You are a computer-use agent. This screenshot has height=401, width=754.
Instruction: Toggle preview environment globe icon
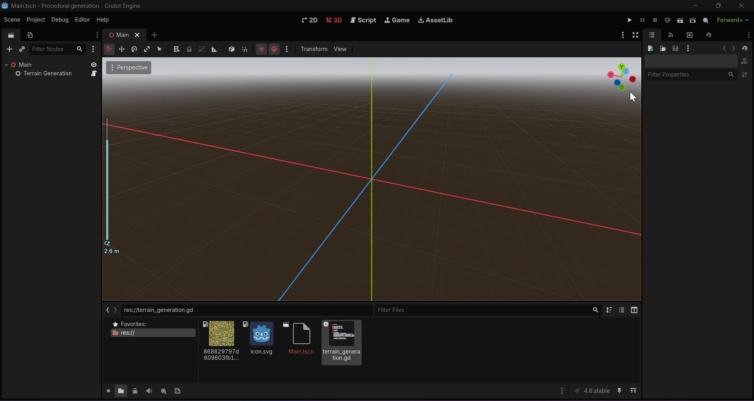275,49
